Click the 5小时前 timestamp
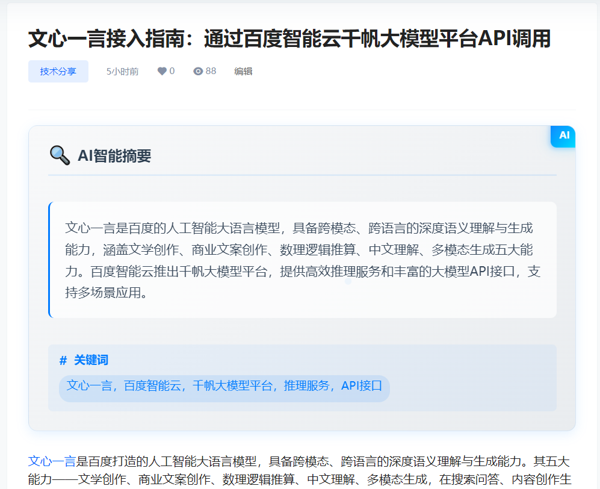This screenshot has height=489, width=600. tap(122, 71)
